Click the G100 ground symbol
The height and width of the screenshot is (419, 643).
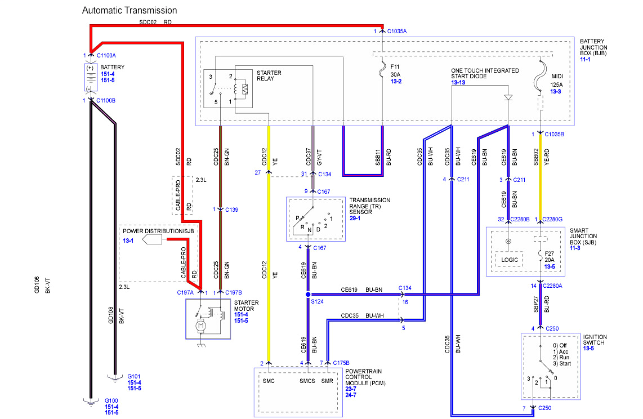(90, 401)
